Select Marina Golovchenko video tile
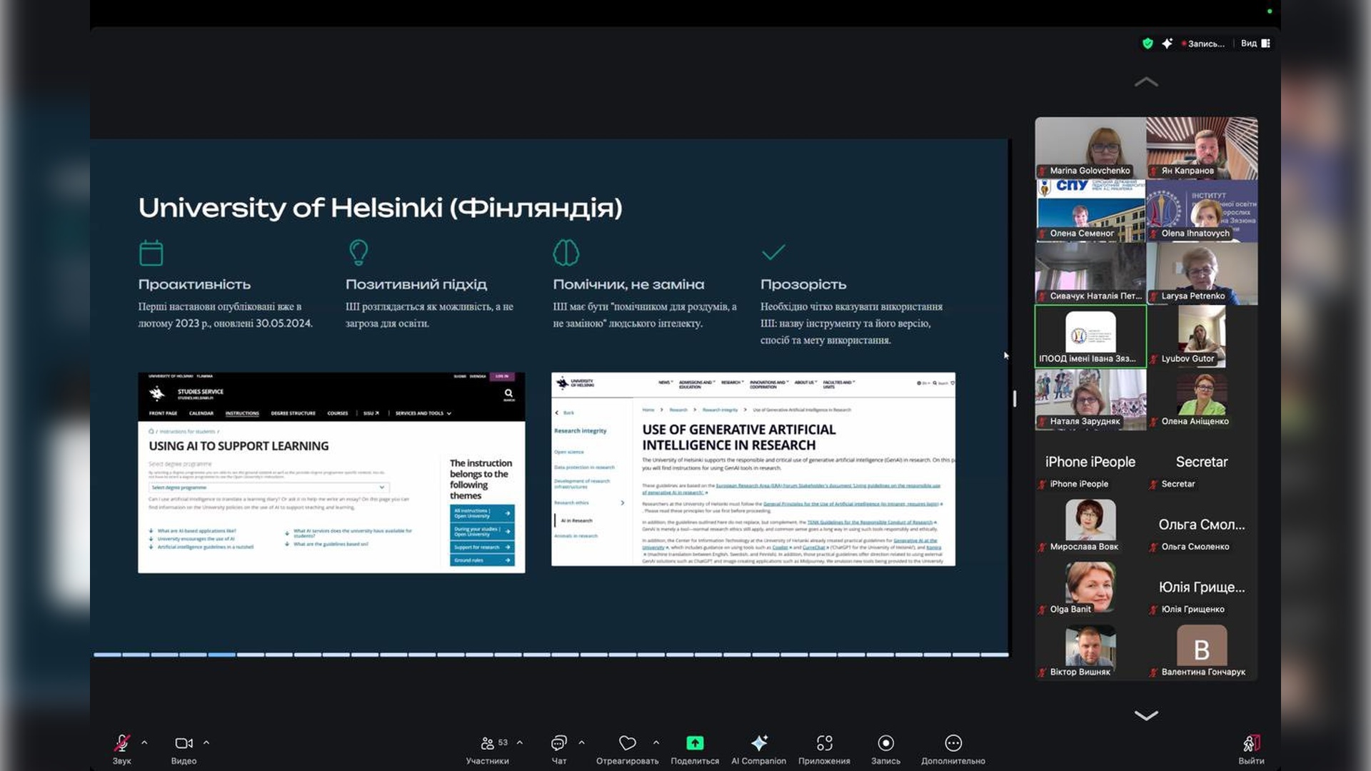 1090,148
